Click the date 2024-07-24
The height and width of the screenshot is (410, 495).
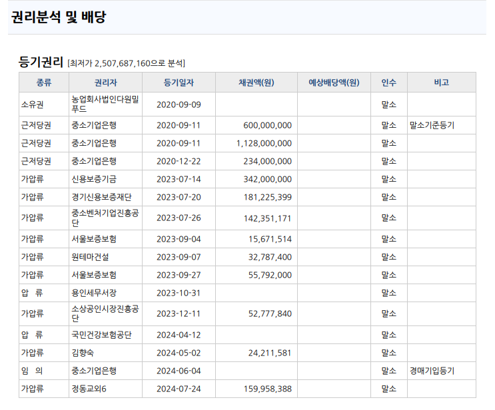coord(179,389)
